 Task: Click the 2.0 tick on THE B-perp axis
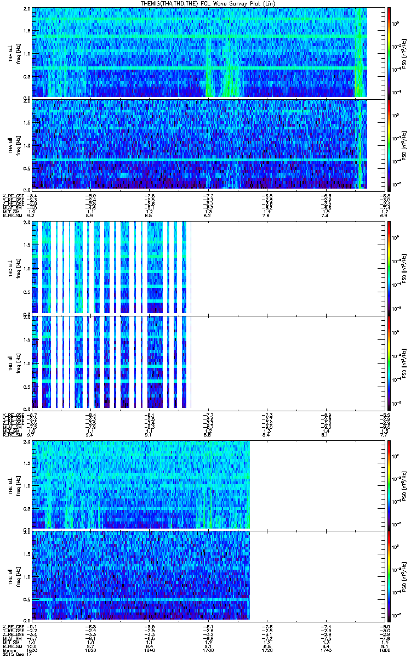click(27, 442)
